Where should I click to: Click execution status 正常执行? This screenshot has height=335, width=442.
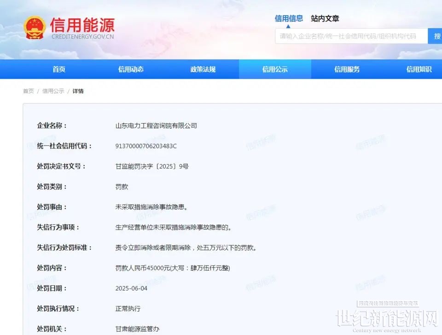[x=128, y=308]
